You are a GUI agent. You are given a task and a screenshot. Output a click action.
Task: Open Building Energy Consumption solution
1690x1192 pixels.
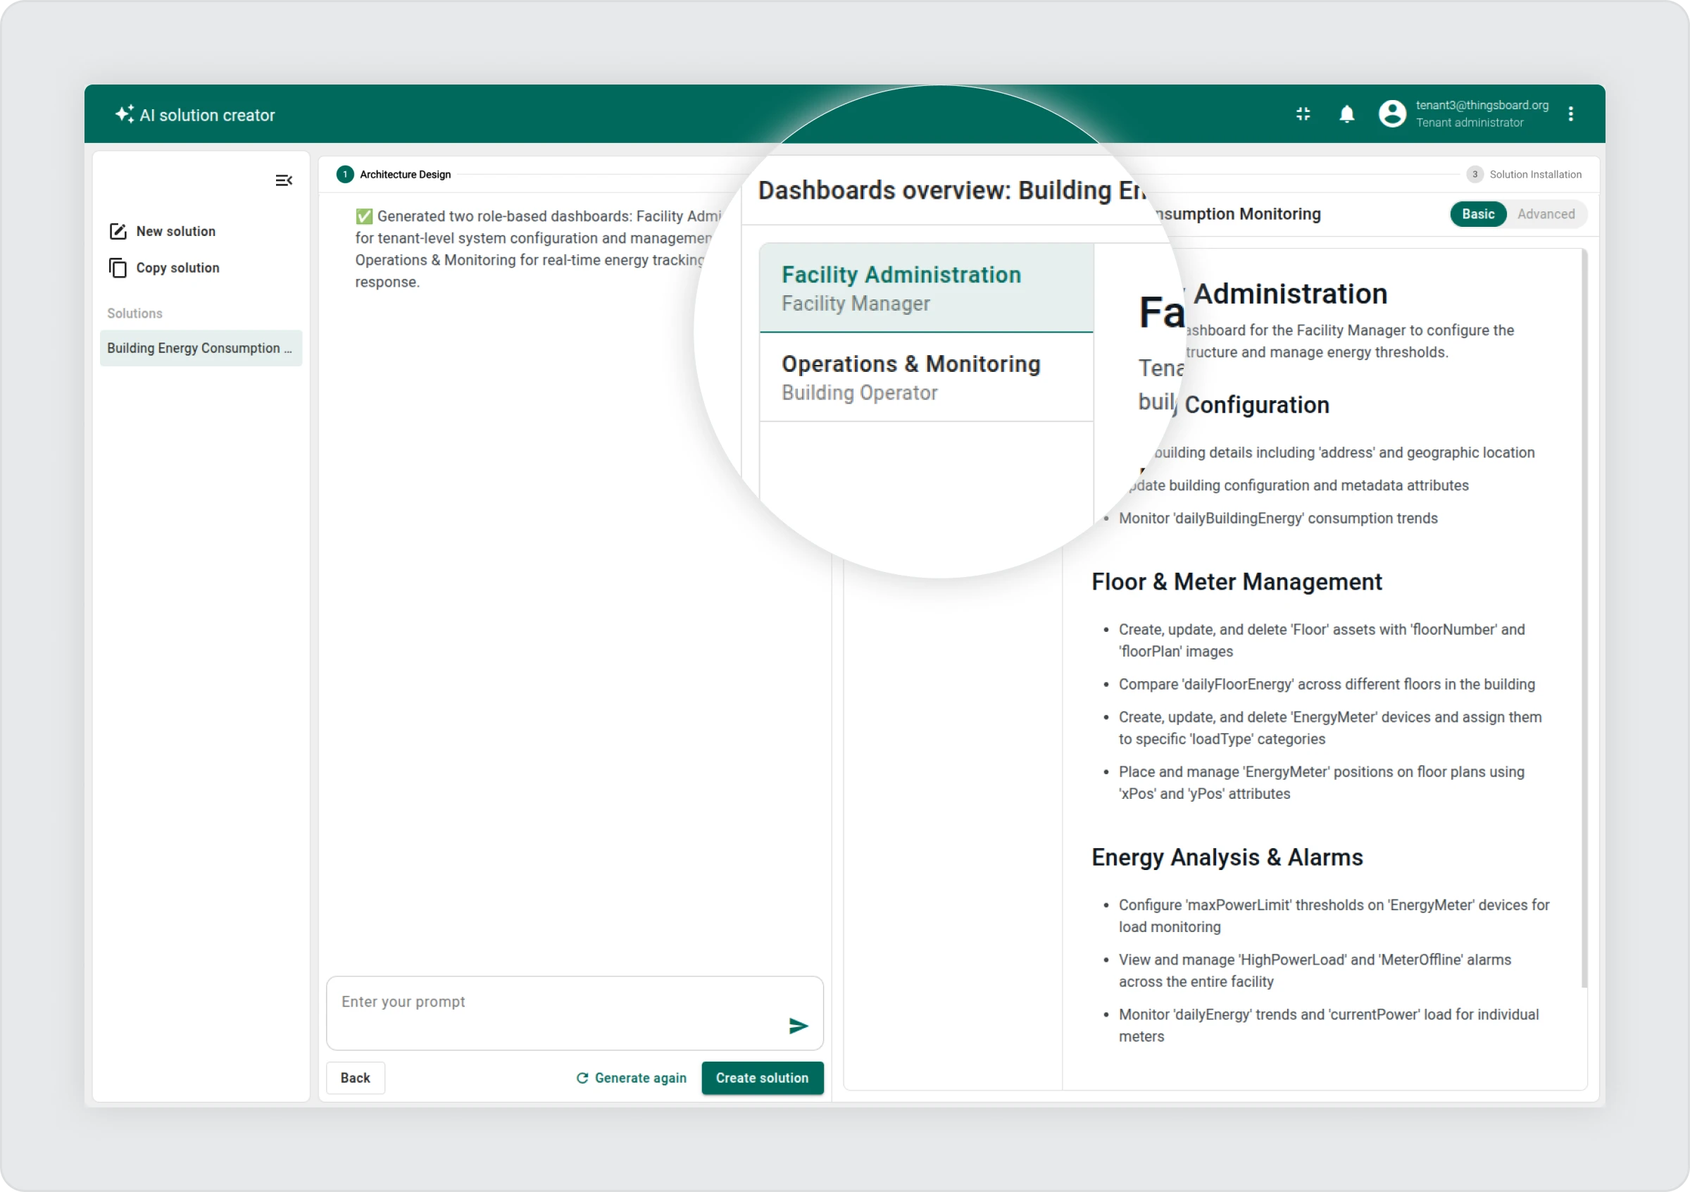click(200, 348)
